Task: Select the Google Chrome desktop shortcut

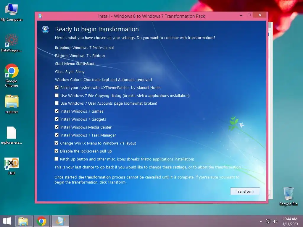Action: 12,75
